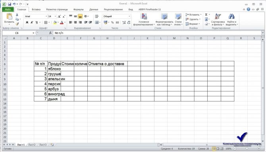Screen dimensions: 266x152
Task: Click the large Вставить paste button
Action: click(x=9, y=19)
